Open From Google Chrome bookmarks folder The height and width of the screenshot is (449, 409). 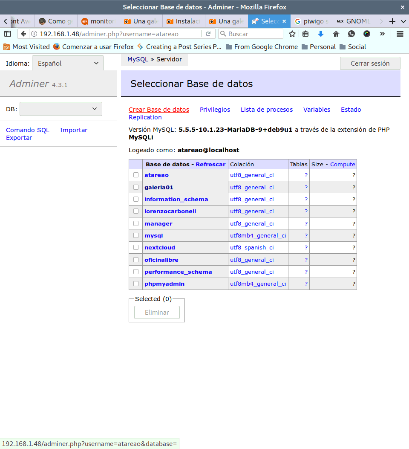tap(262, 46)
